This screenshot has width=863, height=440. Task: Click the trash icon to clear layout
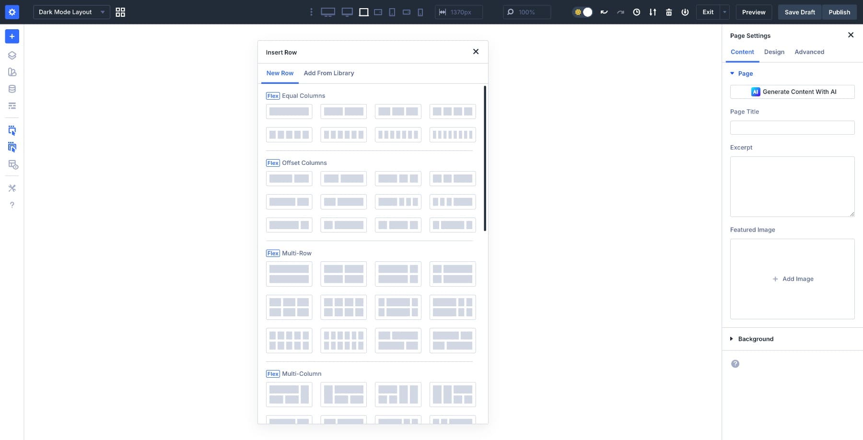(669, 12)
